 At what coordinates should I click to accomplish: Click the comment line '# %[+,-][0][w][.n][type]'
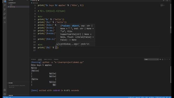(x=51, y=11)
